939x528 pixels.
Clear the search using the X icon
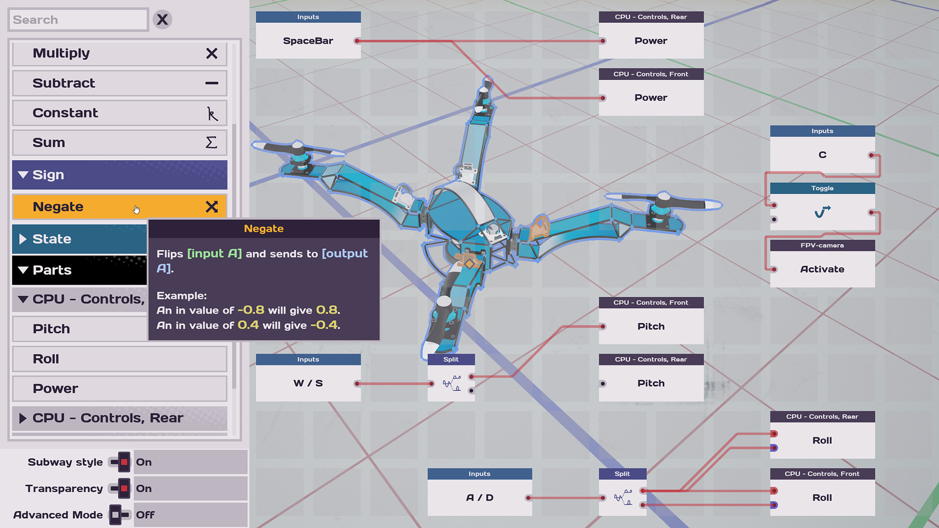[x=162, y=20]
